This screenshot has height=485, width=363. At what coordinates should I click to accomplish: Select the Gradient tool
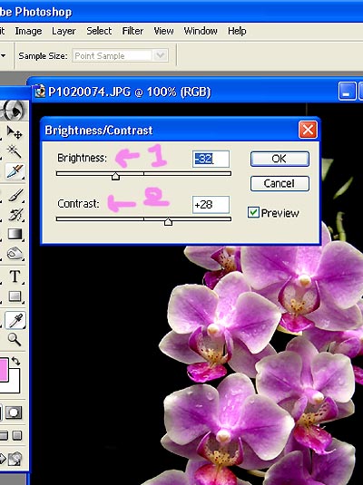click(15, 234)
